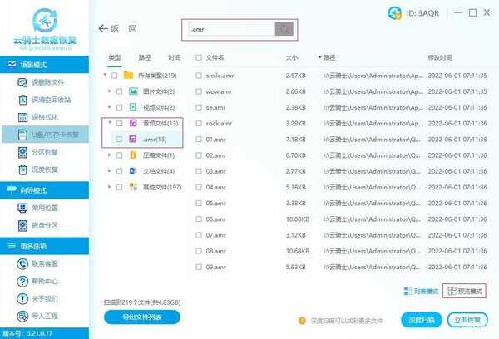Open 分区恢复 partition recovery icon
The width and height of the screenshot is (499, 339).
click(x=22, y=152)
